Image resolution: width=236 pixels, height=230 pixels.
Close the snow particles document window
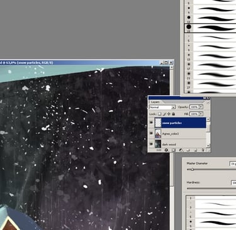(171, 62)
